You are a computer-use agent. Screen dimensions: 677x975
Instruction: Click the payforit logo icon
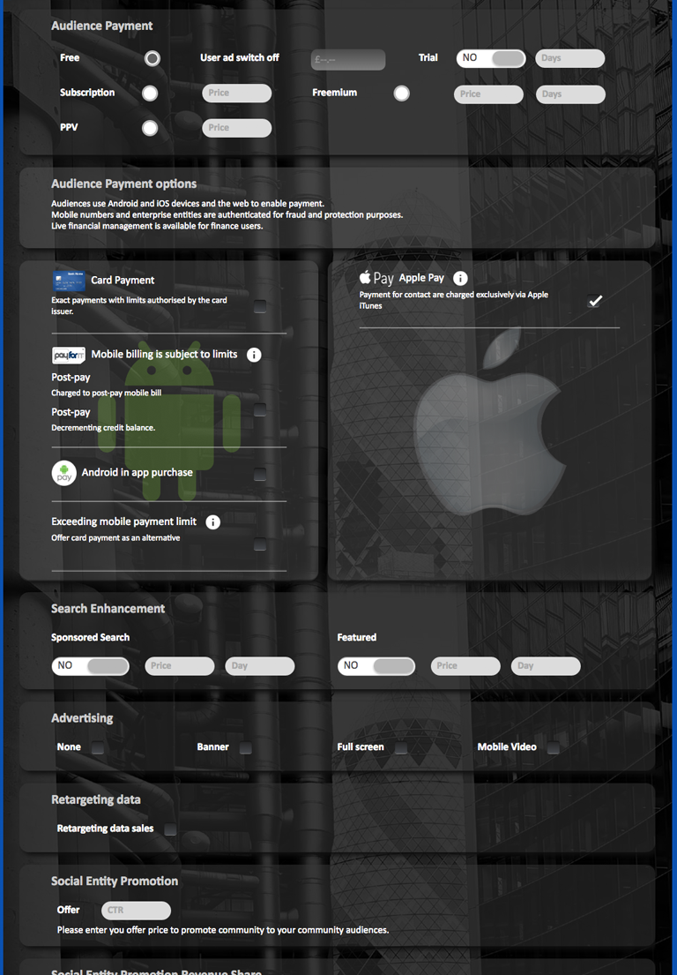[x=69, y=355]
